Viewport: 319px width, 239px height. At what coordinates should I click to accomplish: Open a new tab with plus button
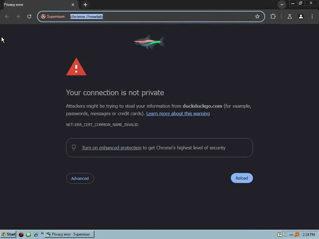pyautogui.click(x=85, y=4)
